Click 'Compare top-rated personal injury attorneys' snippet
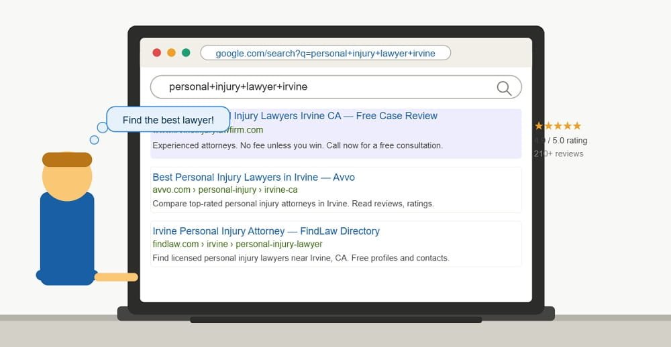 tap(293, 204)
